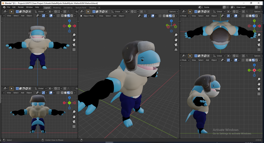This screenshot has width=264, height=143.
Task: Open Object Mode dropdown in perspective viewport
Action: click(88, 16)
